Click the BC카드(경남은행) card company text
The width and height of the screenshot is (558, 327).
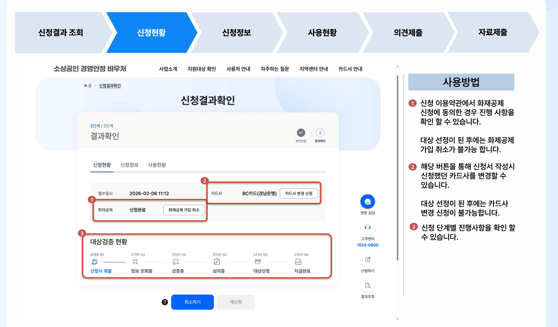259,194
